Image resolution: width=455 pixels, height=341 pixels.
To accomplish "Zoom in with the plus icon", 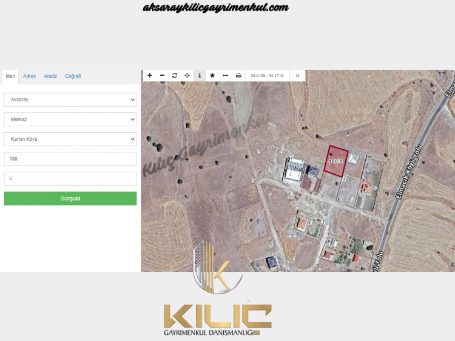I will [x=149, y=75].
